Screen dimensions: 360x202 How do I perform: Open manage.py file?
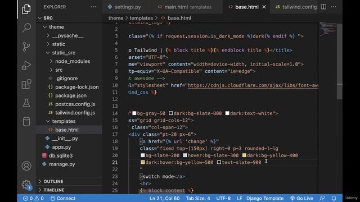(62, 164)
